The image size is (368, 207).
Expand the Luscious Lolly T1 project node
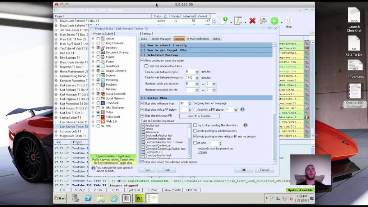[56, 132]
